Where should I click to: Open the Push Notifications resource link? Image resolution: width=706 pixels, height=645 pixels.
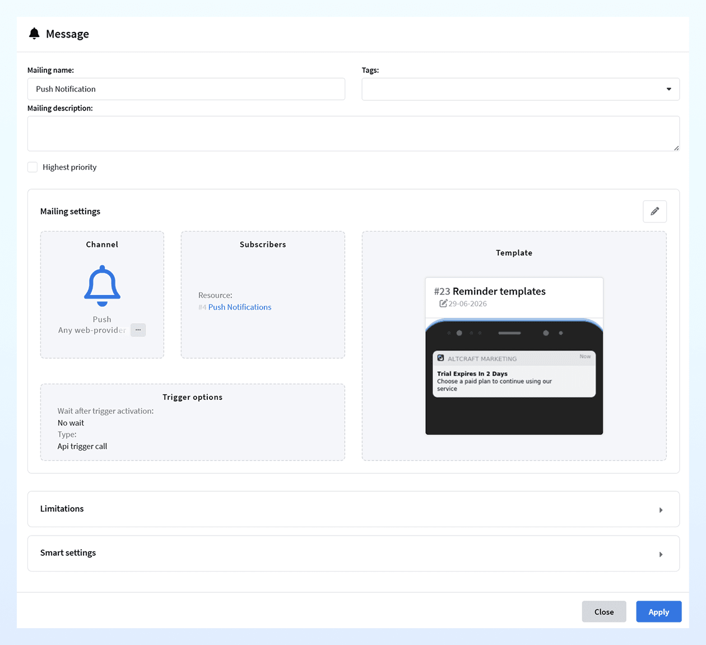(x=240, y=307)
